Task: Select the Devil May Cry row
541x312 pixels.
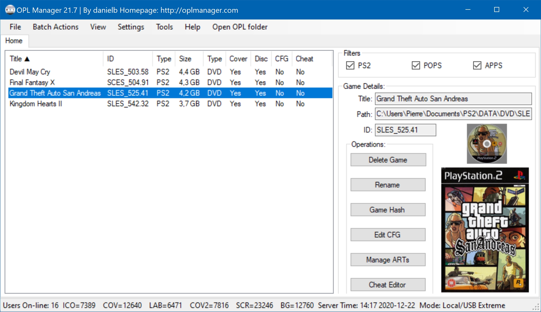Action: [x=170, y=72]
